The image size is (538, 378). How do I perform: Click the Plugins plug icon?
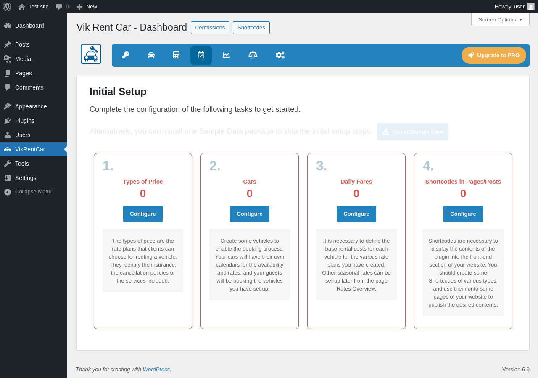click(8, 121)
